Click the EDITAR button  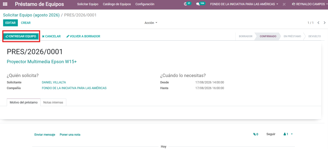pyautogui.click(x=11, y=23)
